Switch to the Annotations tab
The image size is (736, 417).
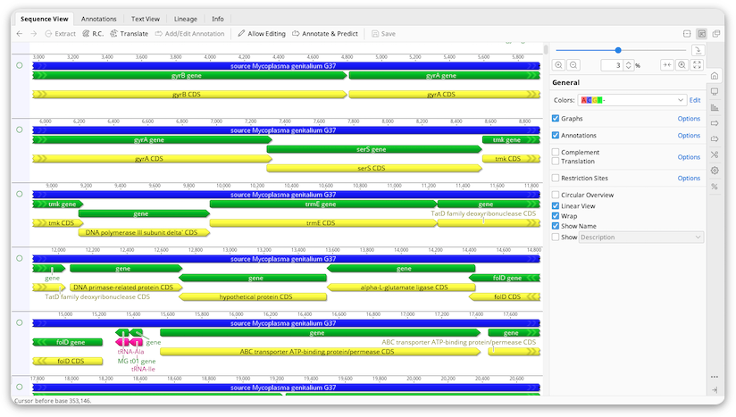(x=98, y=19)
